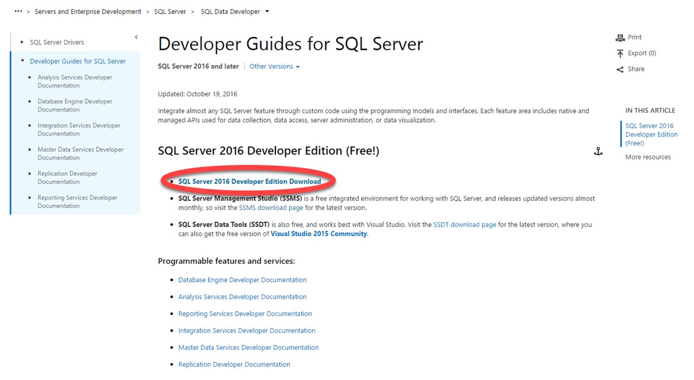
Task: Expand Replication Developer Documentation node arrow
Action: [30, 174]
